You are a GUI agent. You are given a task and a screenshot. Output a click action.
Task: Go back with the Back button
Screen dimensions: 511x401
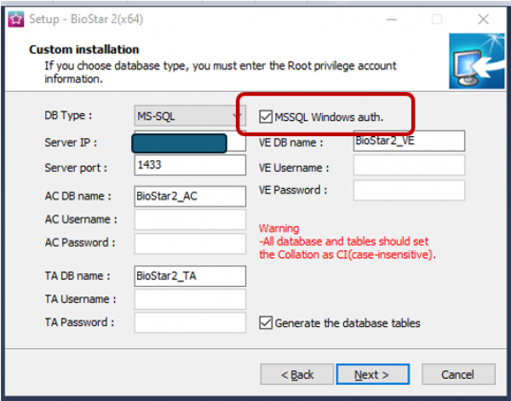(x=295, y=375)
